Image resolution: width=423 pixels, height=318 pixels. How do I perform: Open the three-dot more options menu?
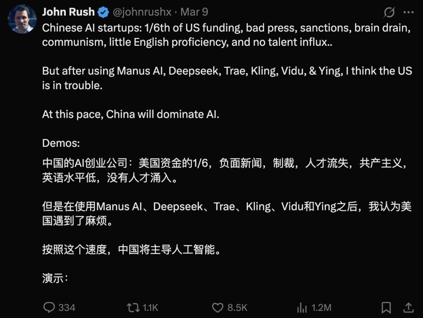(409, 13)
